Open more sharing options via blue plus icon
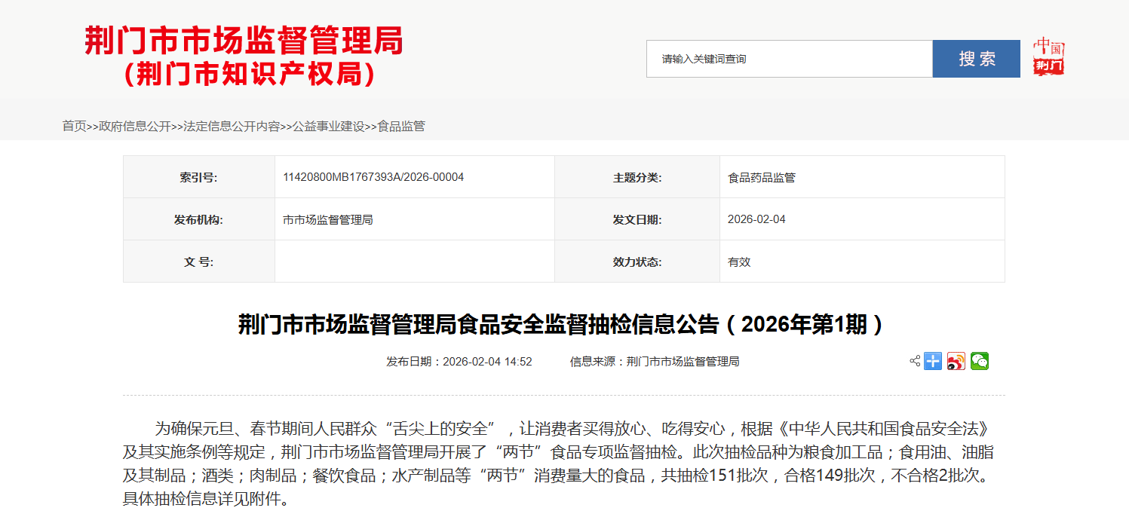Screen dimensions: 1129x517 tap(933, 361)
